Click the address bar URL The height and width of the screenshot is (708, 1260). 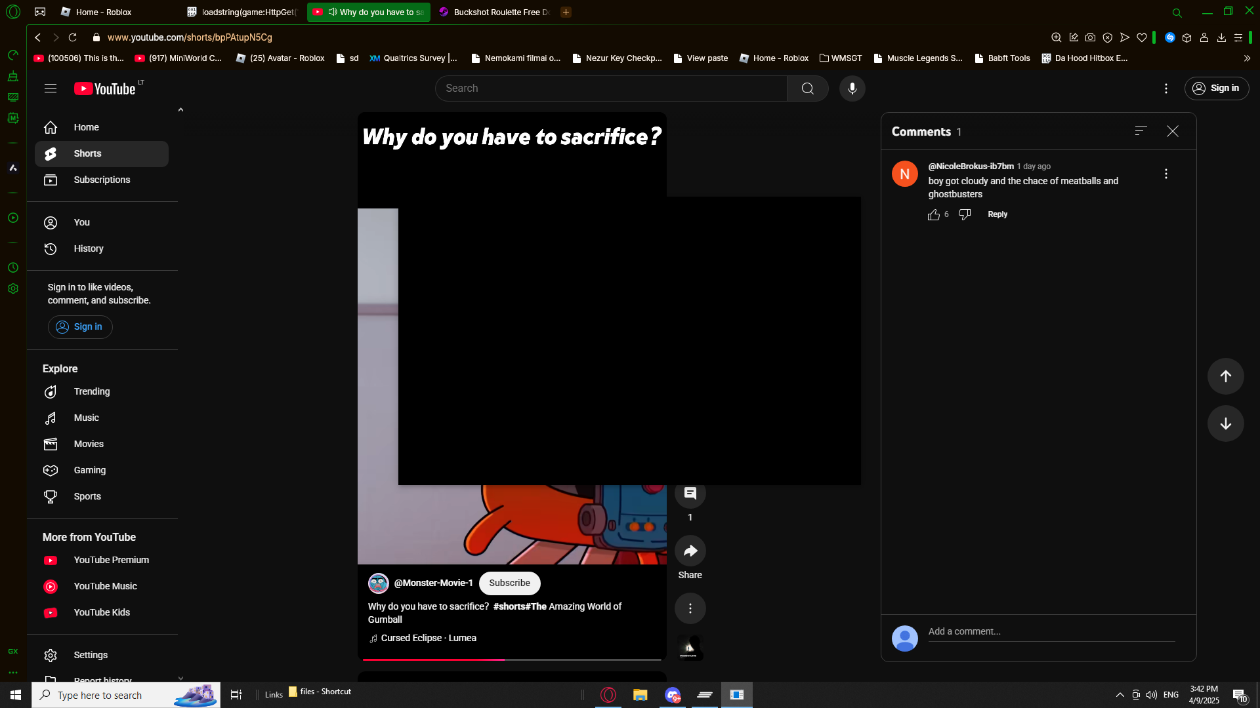[190, 37]
